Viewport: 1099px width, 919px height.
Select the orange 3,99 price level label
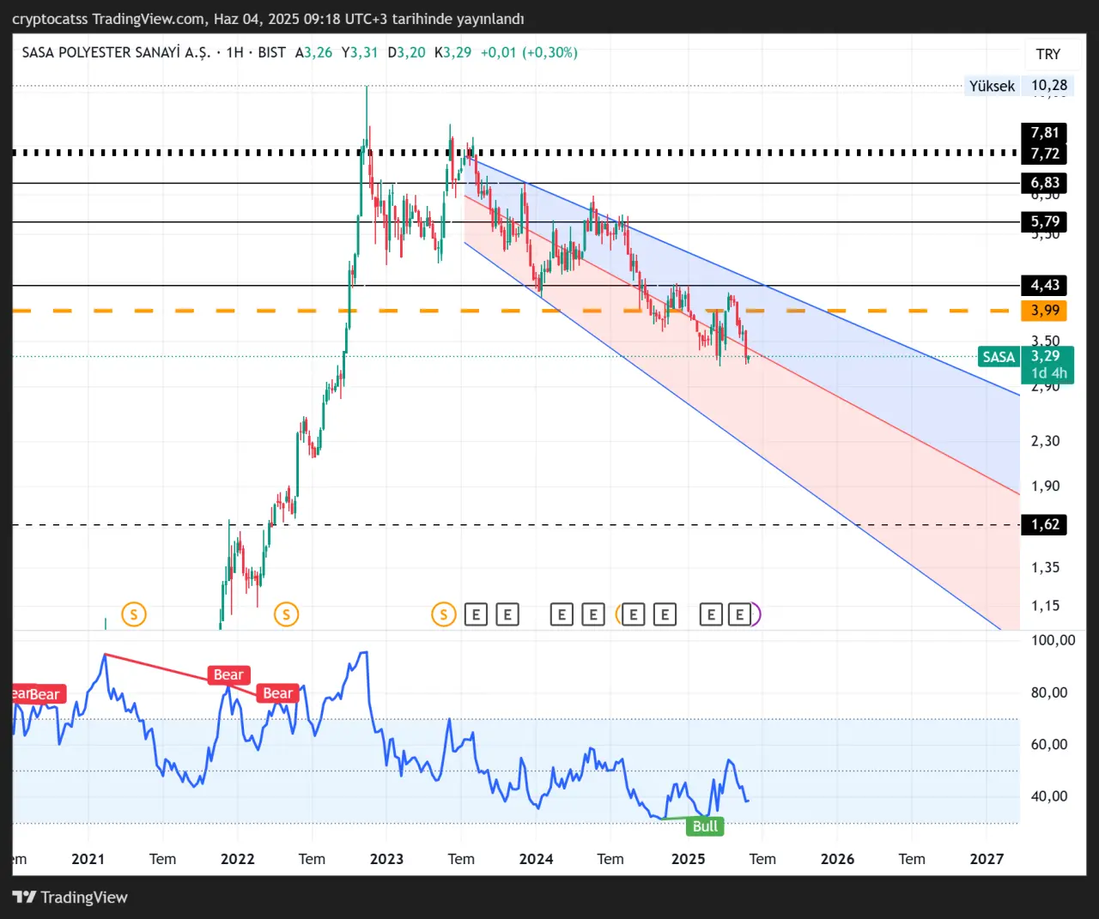click(1045, 311)
